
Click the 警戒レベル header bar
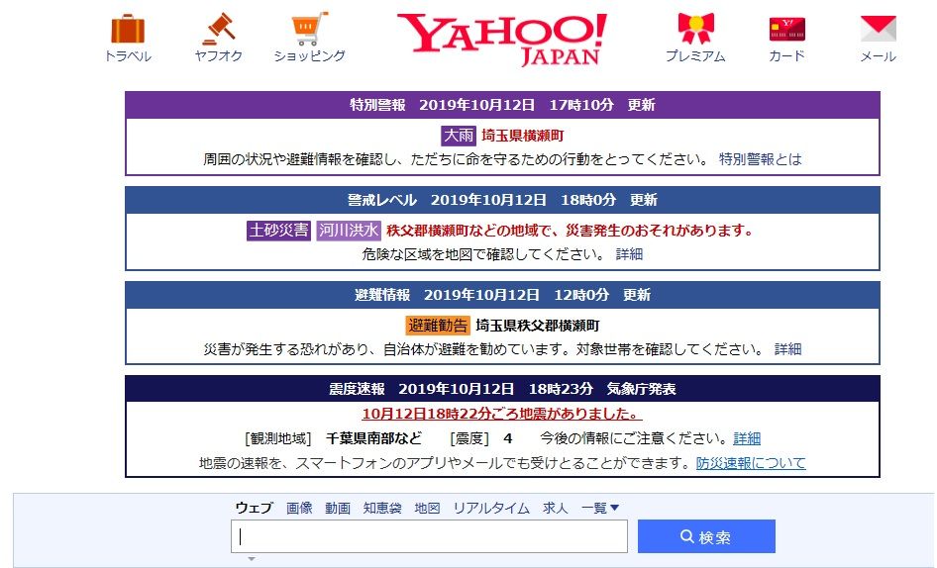502,200
